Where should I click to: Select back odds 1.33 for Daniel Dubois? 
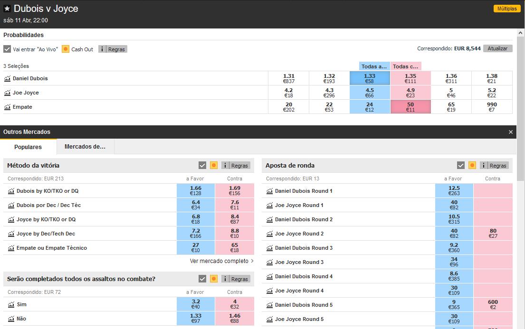[370, 78]
